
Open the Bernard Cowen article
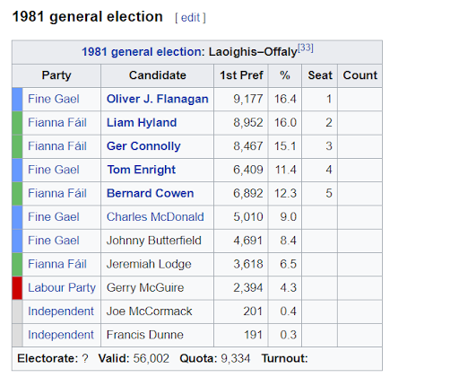click(x=151, y=193)
